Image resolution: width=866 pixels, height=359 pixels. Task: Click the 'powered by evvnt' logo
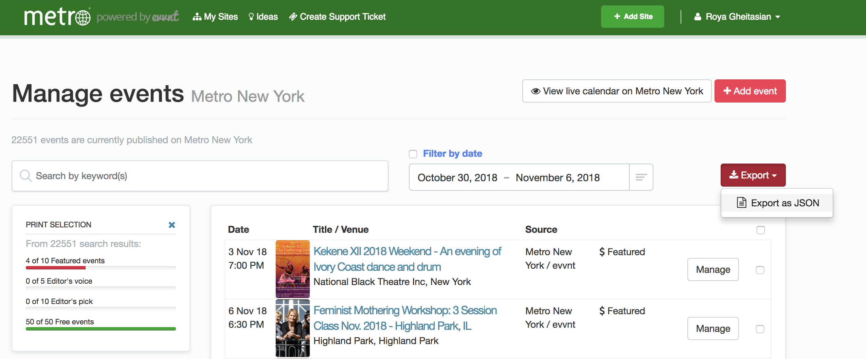(138, 17)
